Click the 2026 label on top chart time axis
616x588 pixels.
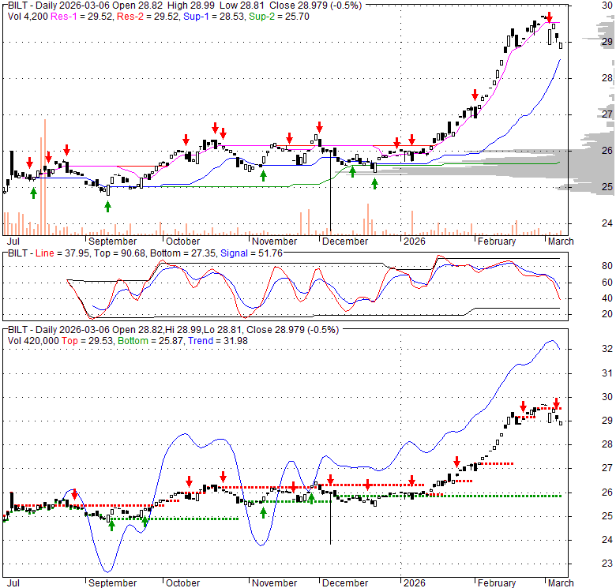[x=415, y=242]
